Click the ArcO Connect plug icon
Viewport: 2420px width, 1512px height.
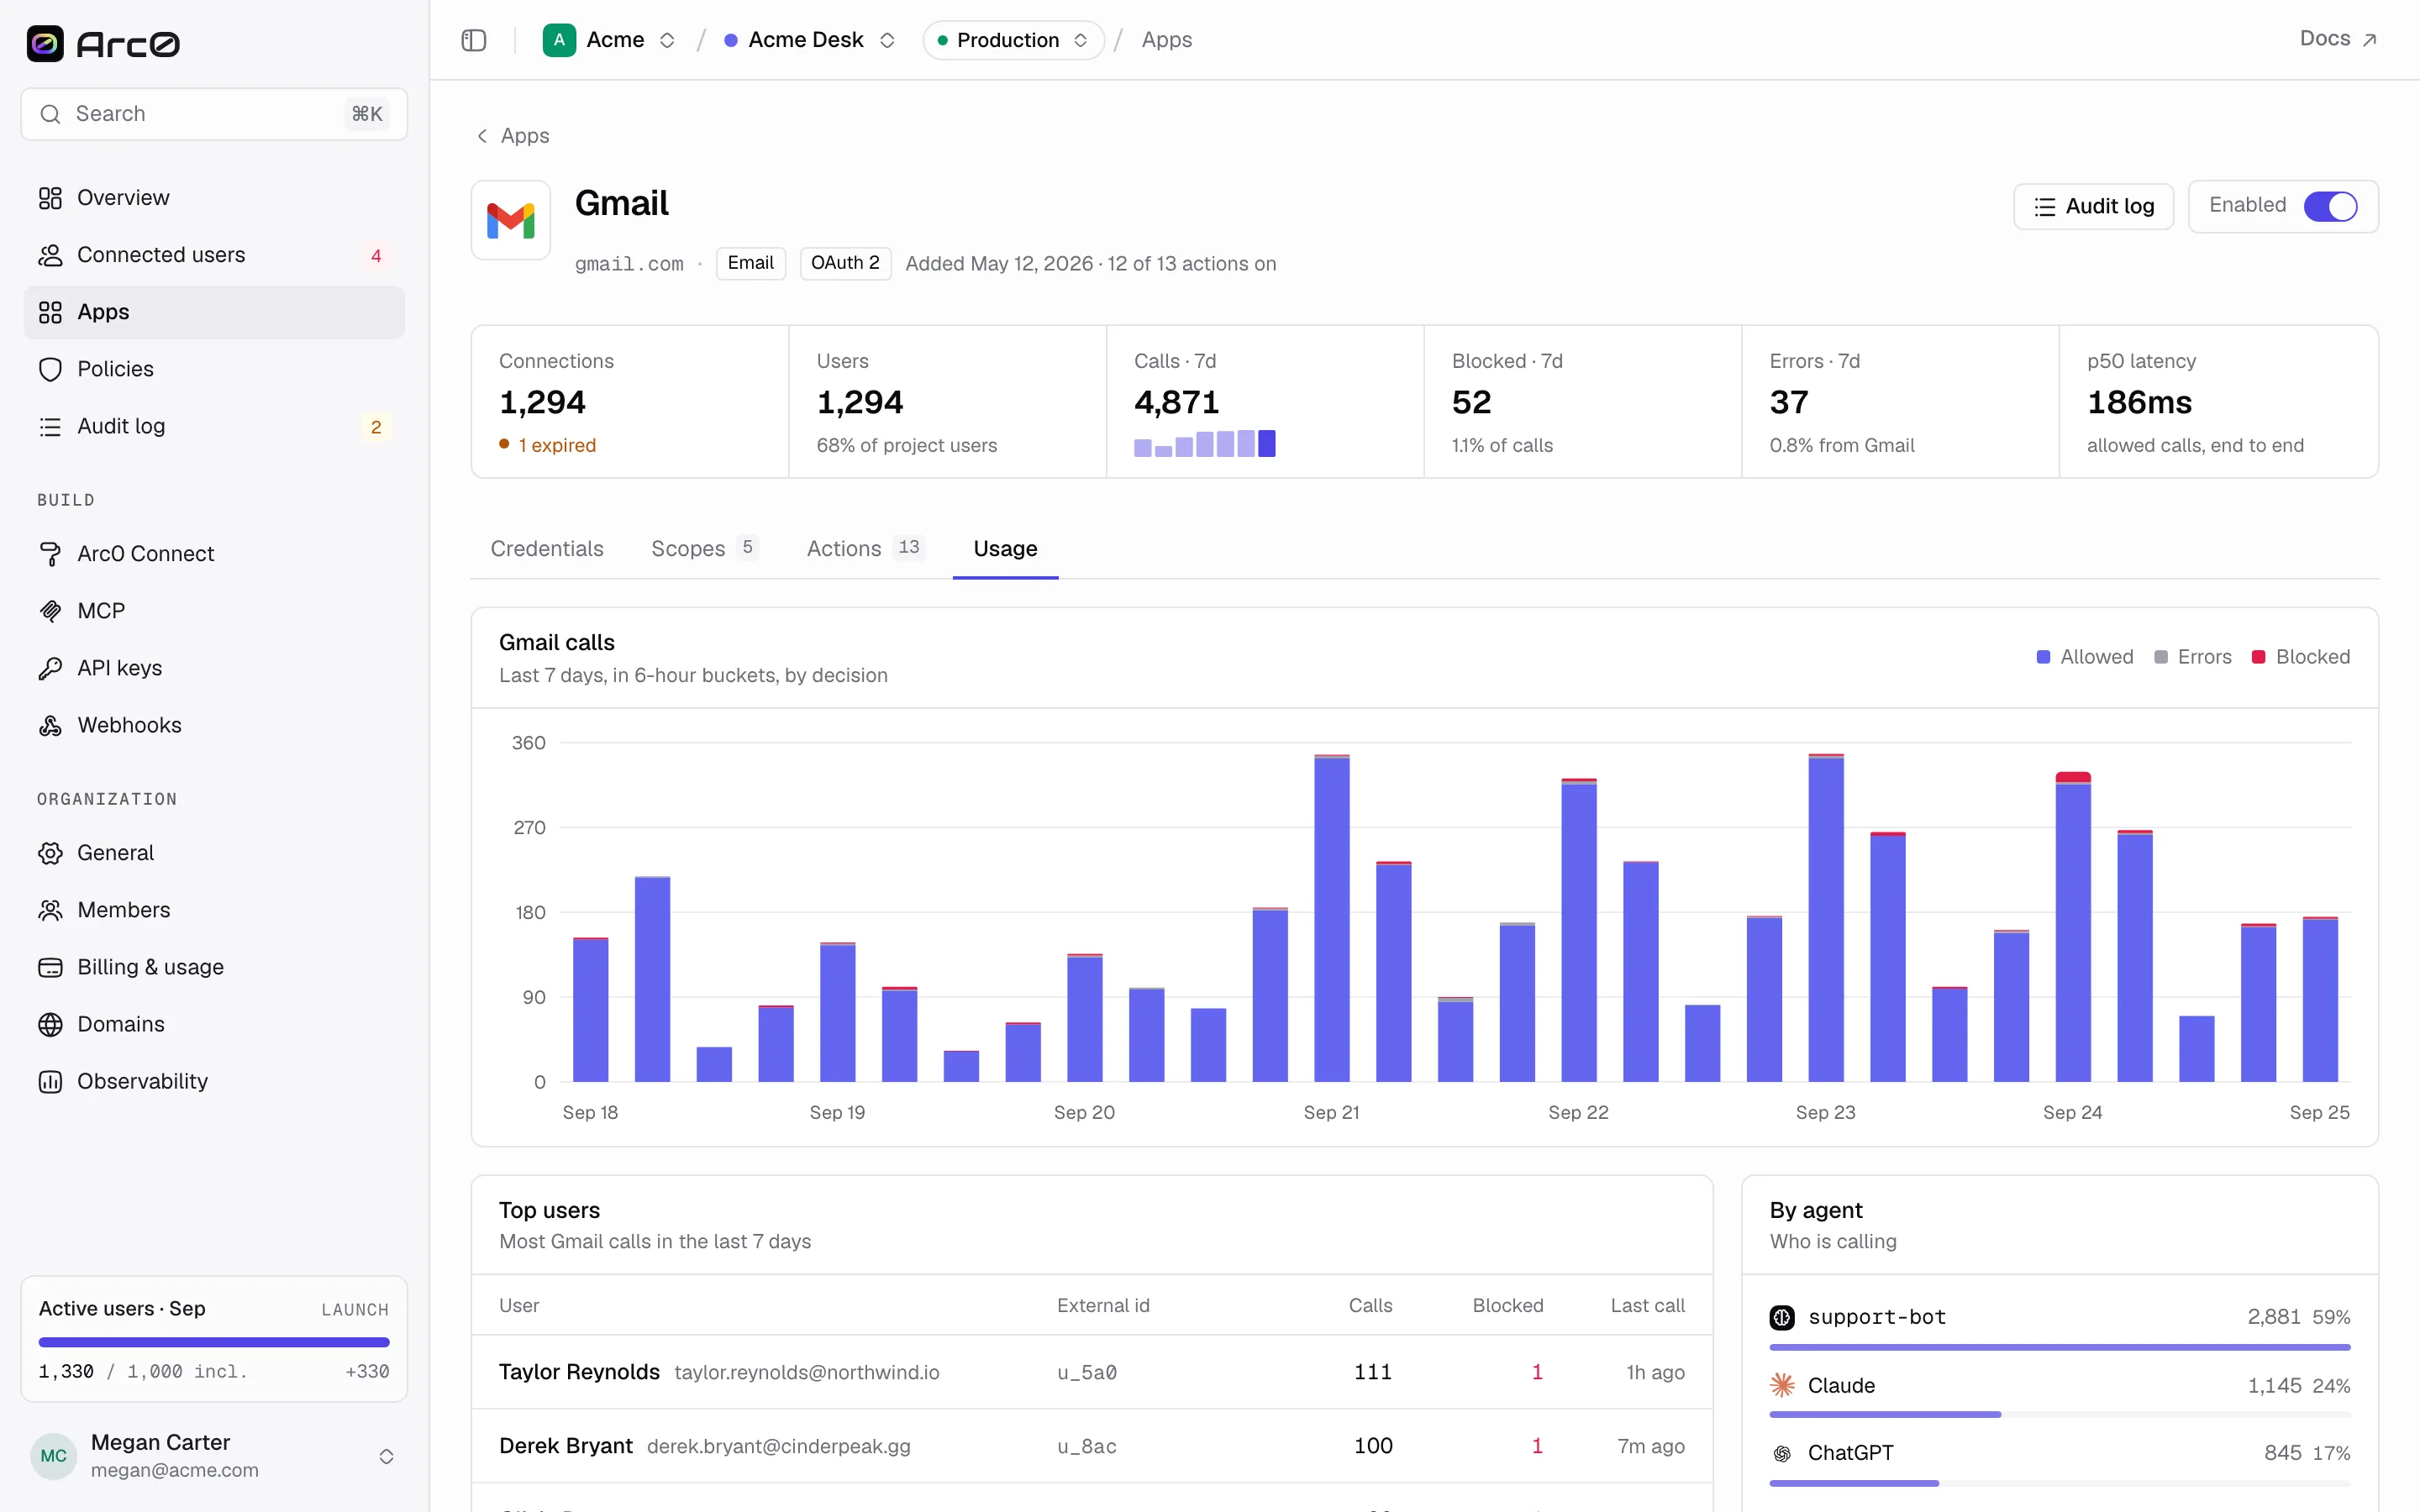(x=50, y=554)
